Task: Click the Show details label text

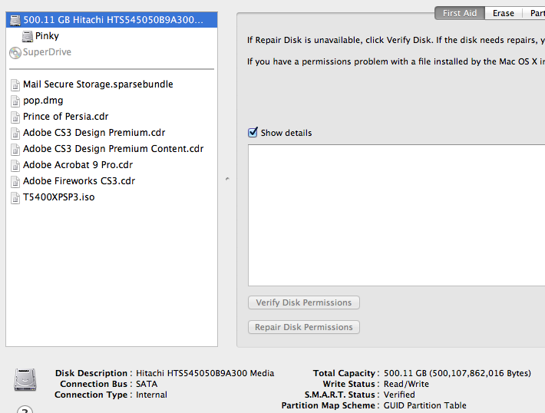Action: 286,133
